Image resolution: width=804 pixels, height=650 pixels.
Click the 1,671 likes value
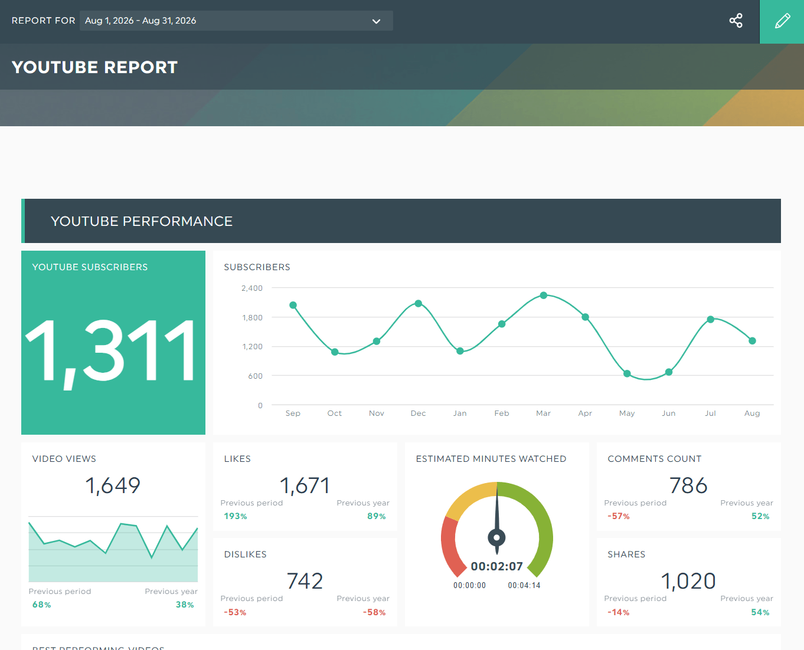tap(305, 485)
